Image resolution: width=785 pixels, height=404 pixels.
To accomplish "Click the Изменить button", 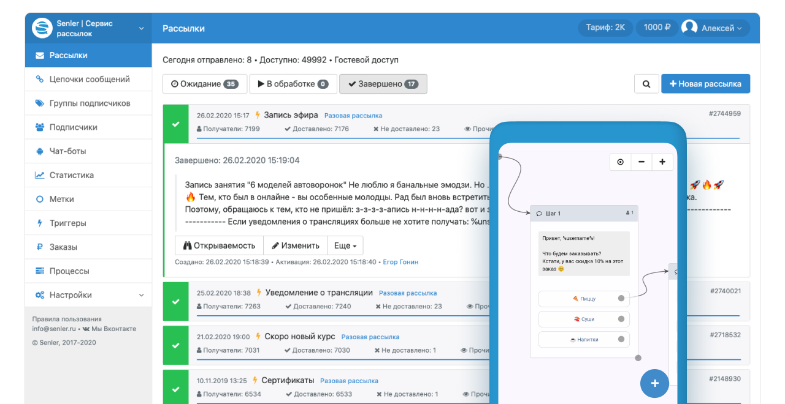I will tap(296, 245).
